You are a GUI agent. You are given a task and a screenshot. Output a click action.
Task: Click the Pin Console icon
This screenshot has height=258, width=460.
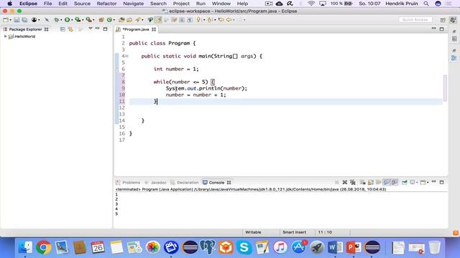(x=405, y=182)
